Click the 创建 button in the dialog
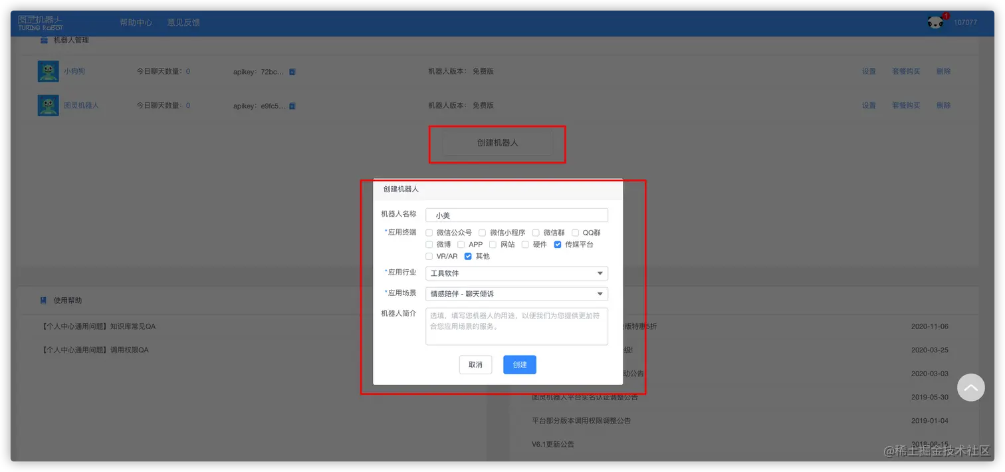 click(520, 365)
